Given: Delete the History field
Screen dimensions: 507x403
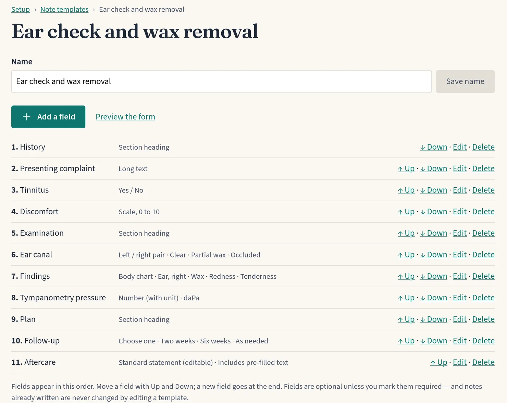Looking at the screenshot, I should click(483, 147).
